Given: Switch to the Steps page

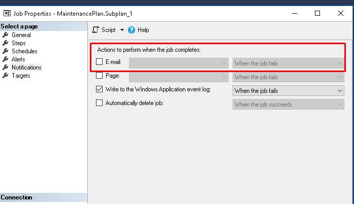Looking at the screenshot, I should (18, 43).
